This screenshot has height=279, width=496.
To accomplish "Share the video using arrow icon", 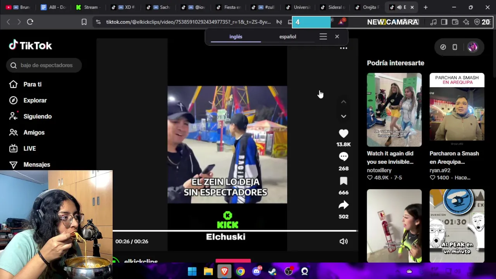I will [x=343, y=205].
